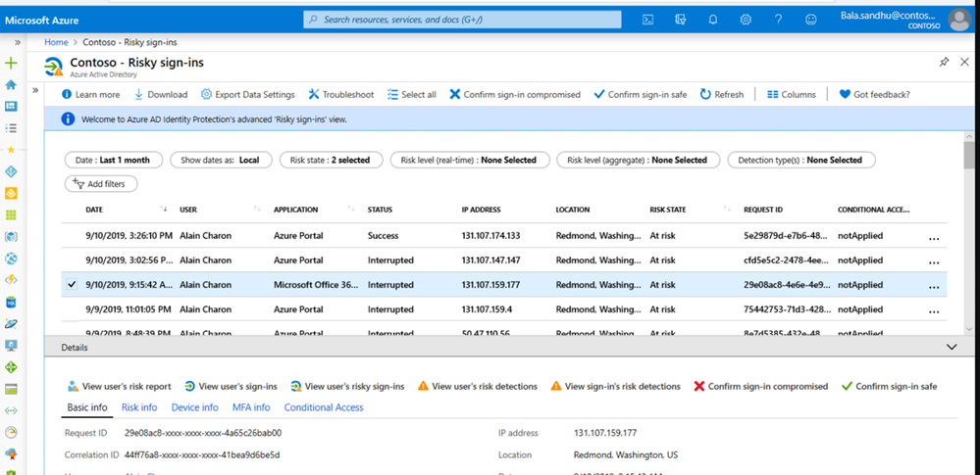
Task: Switch to Device info tab
Action: (195, 407)
